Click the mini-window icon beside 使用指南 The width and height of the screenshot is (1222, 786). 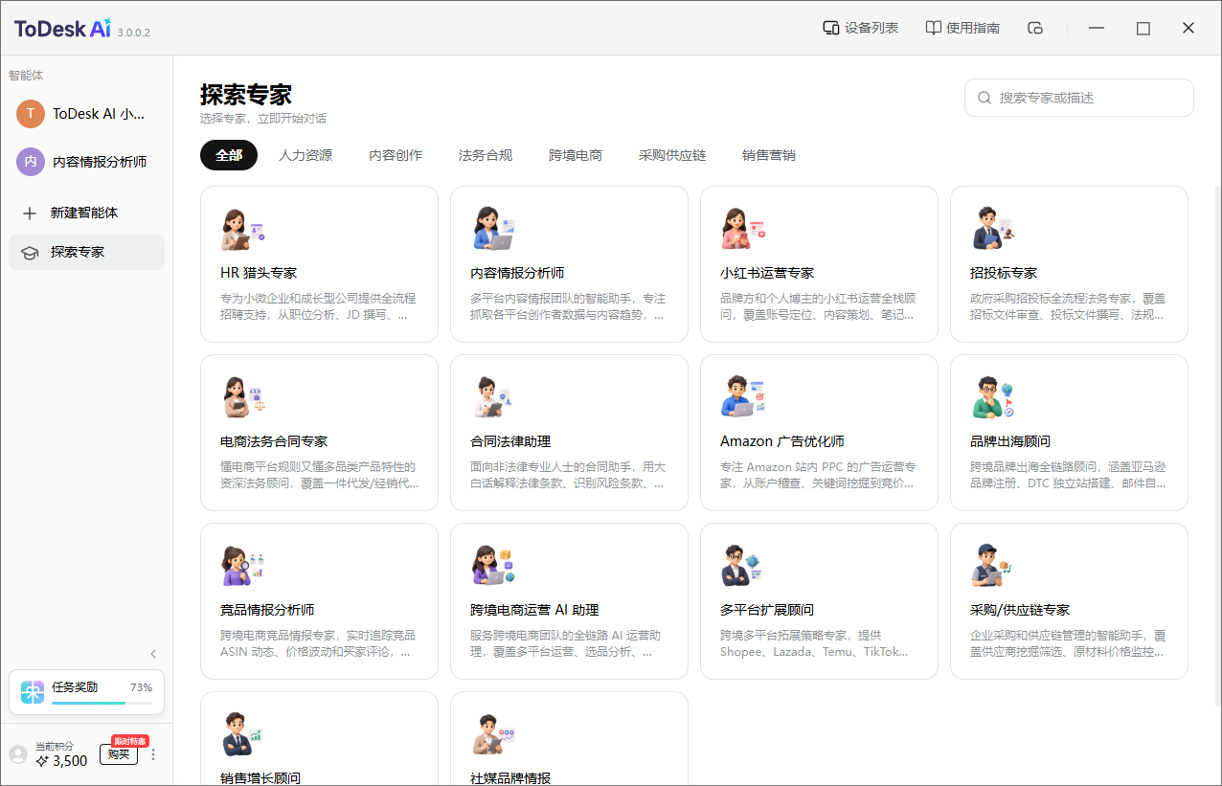point(1034,28)
